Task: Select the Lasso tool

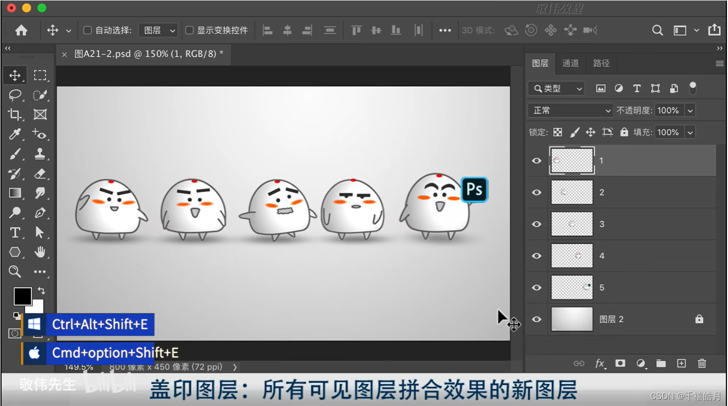Action: coord(15,95)
